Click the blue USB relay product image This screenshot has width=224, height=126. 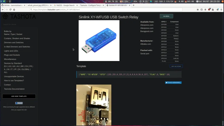click(99, 41)
